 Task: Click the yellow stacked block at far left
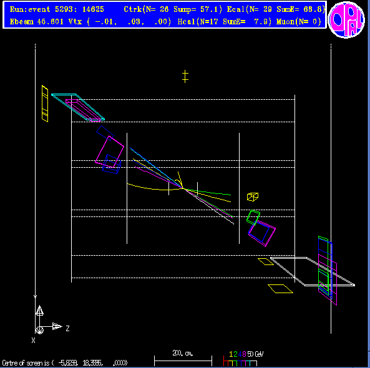coord(45,104)
